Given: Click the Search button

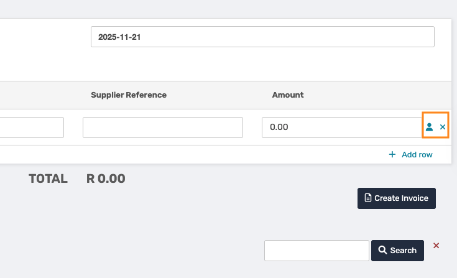Looking at the screenshot, I should 397,251.
